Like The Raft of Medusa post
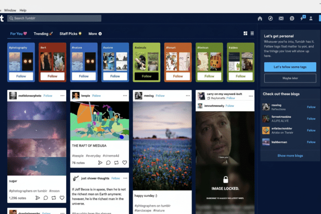The height and width of the screenshot is (214, 321). (124, 163)
